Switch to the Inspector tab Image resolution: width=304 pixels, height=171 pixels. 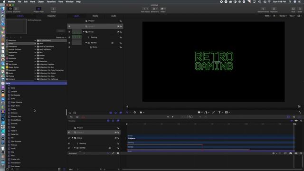pyautogui.click(x=51, y=16)
